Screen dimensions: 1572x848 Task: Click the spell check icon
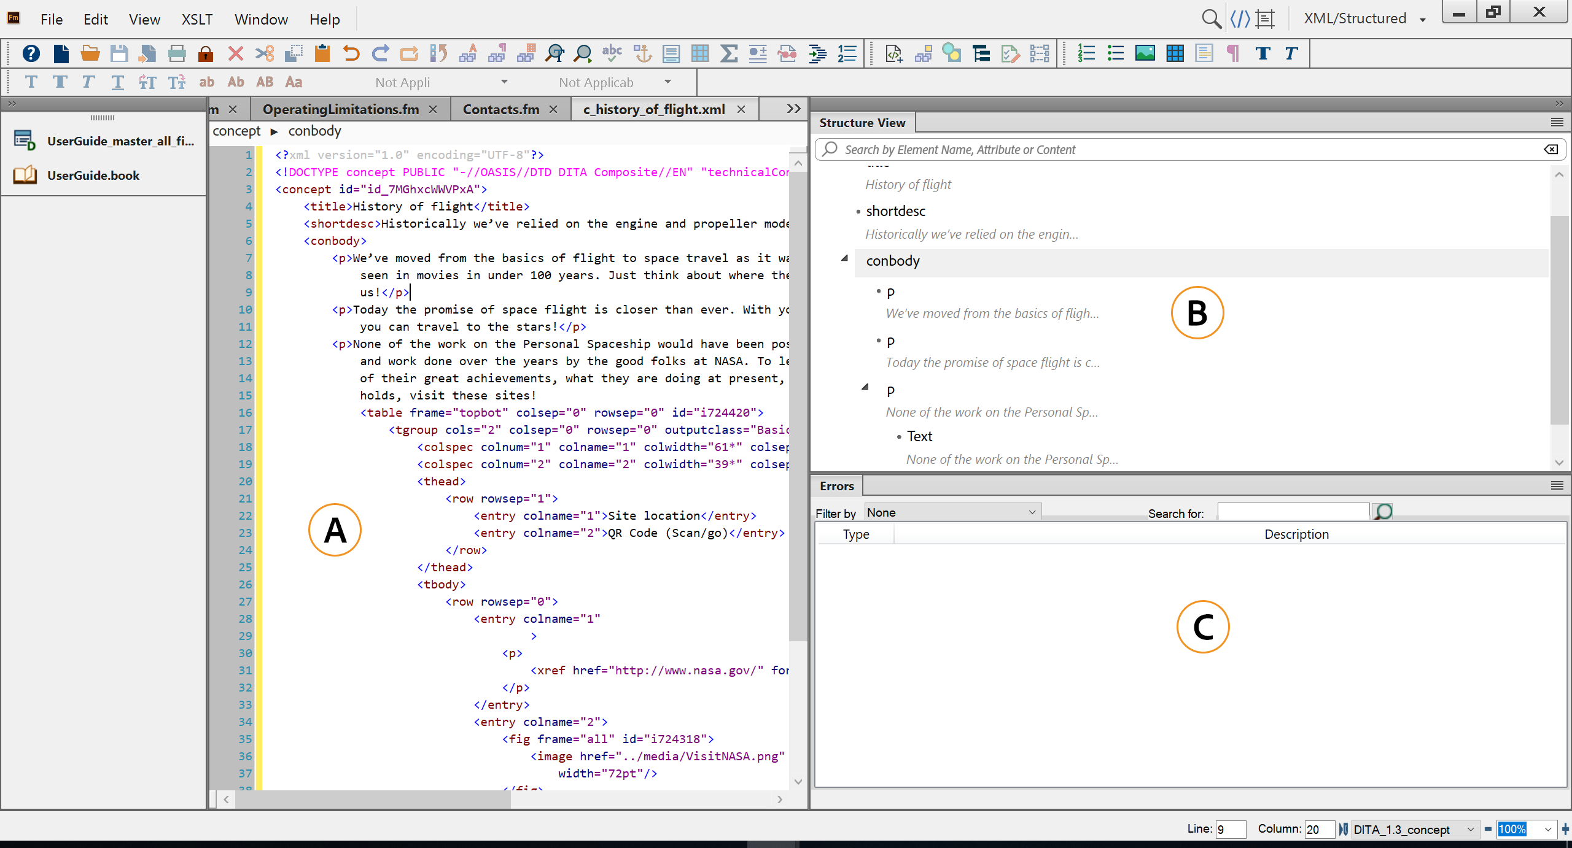(612, 53)
